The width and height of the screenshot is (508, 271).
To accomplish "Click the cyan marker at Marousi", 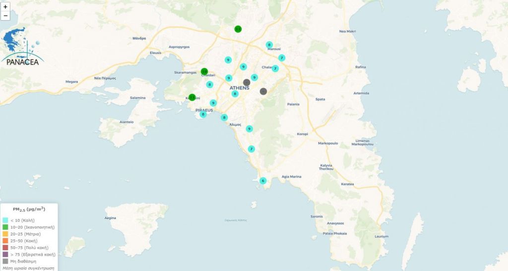I will (269, 45).
